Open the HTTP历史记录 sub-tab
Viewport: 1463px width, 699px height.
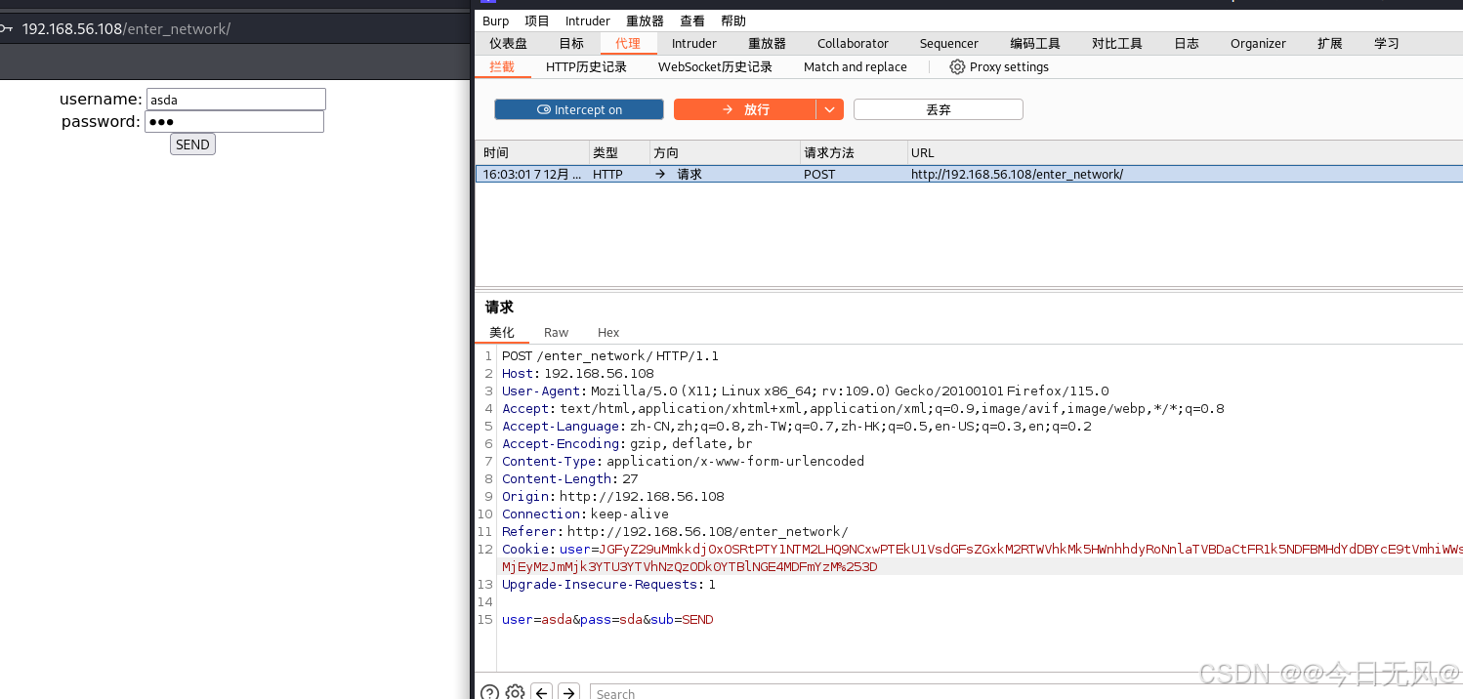(586, 67)
